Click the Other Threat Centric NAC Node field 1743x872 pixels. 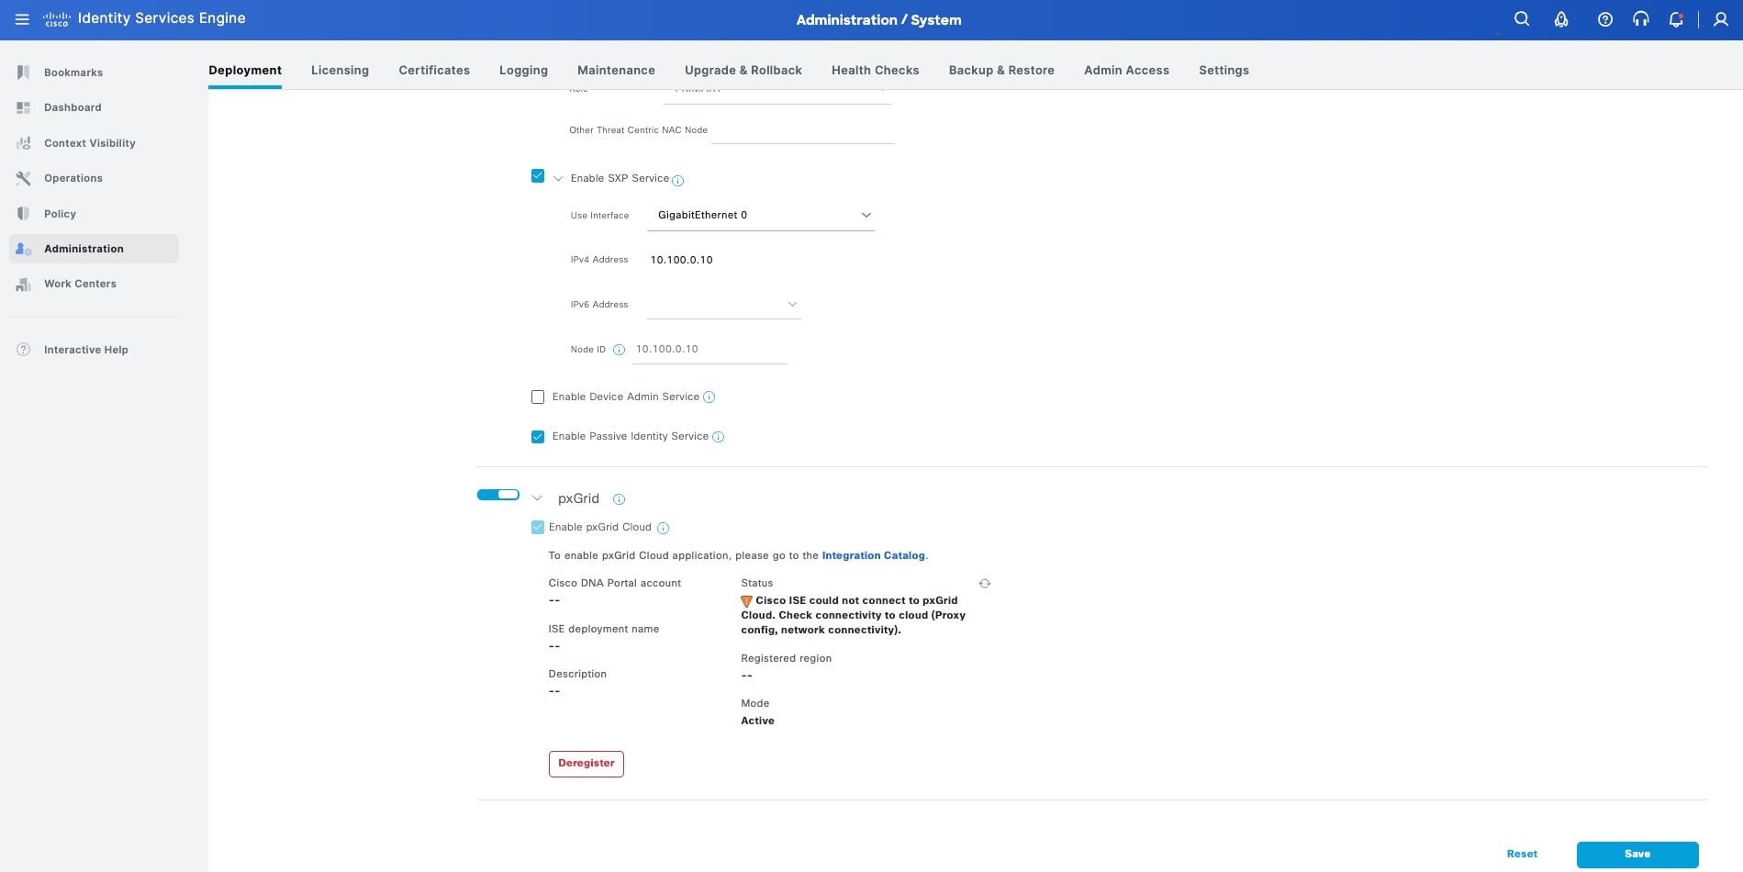point(803,131)
